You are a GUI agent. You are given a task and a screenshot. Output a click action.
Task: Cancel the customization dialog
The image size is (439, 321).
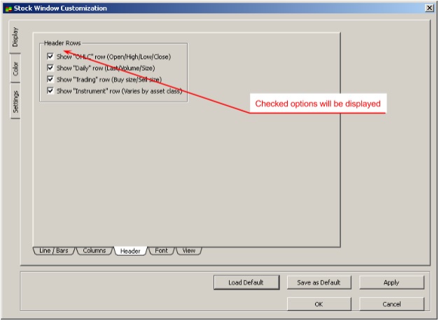point(391,304)
